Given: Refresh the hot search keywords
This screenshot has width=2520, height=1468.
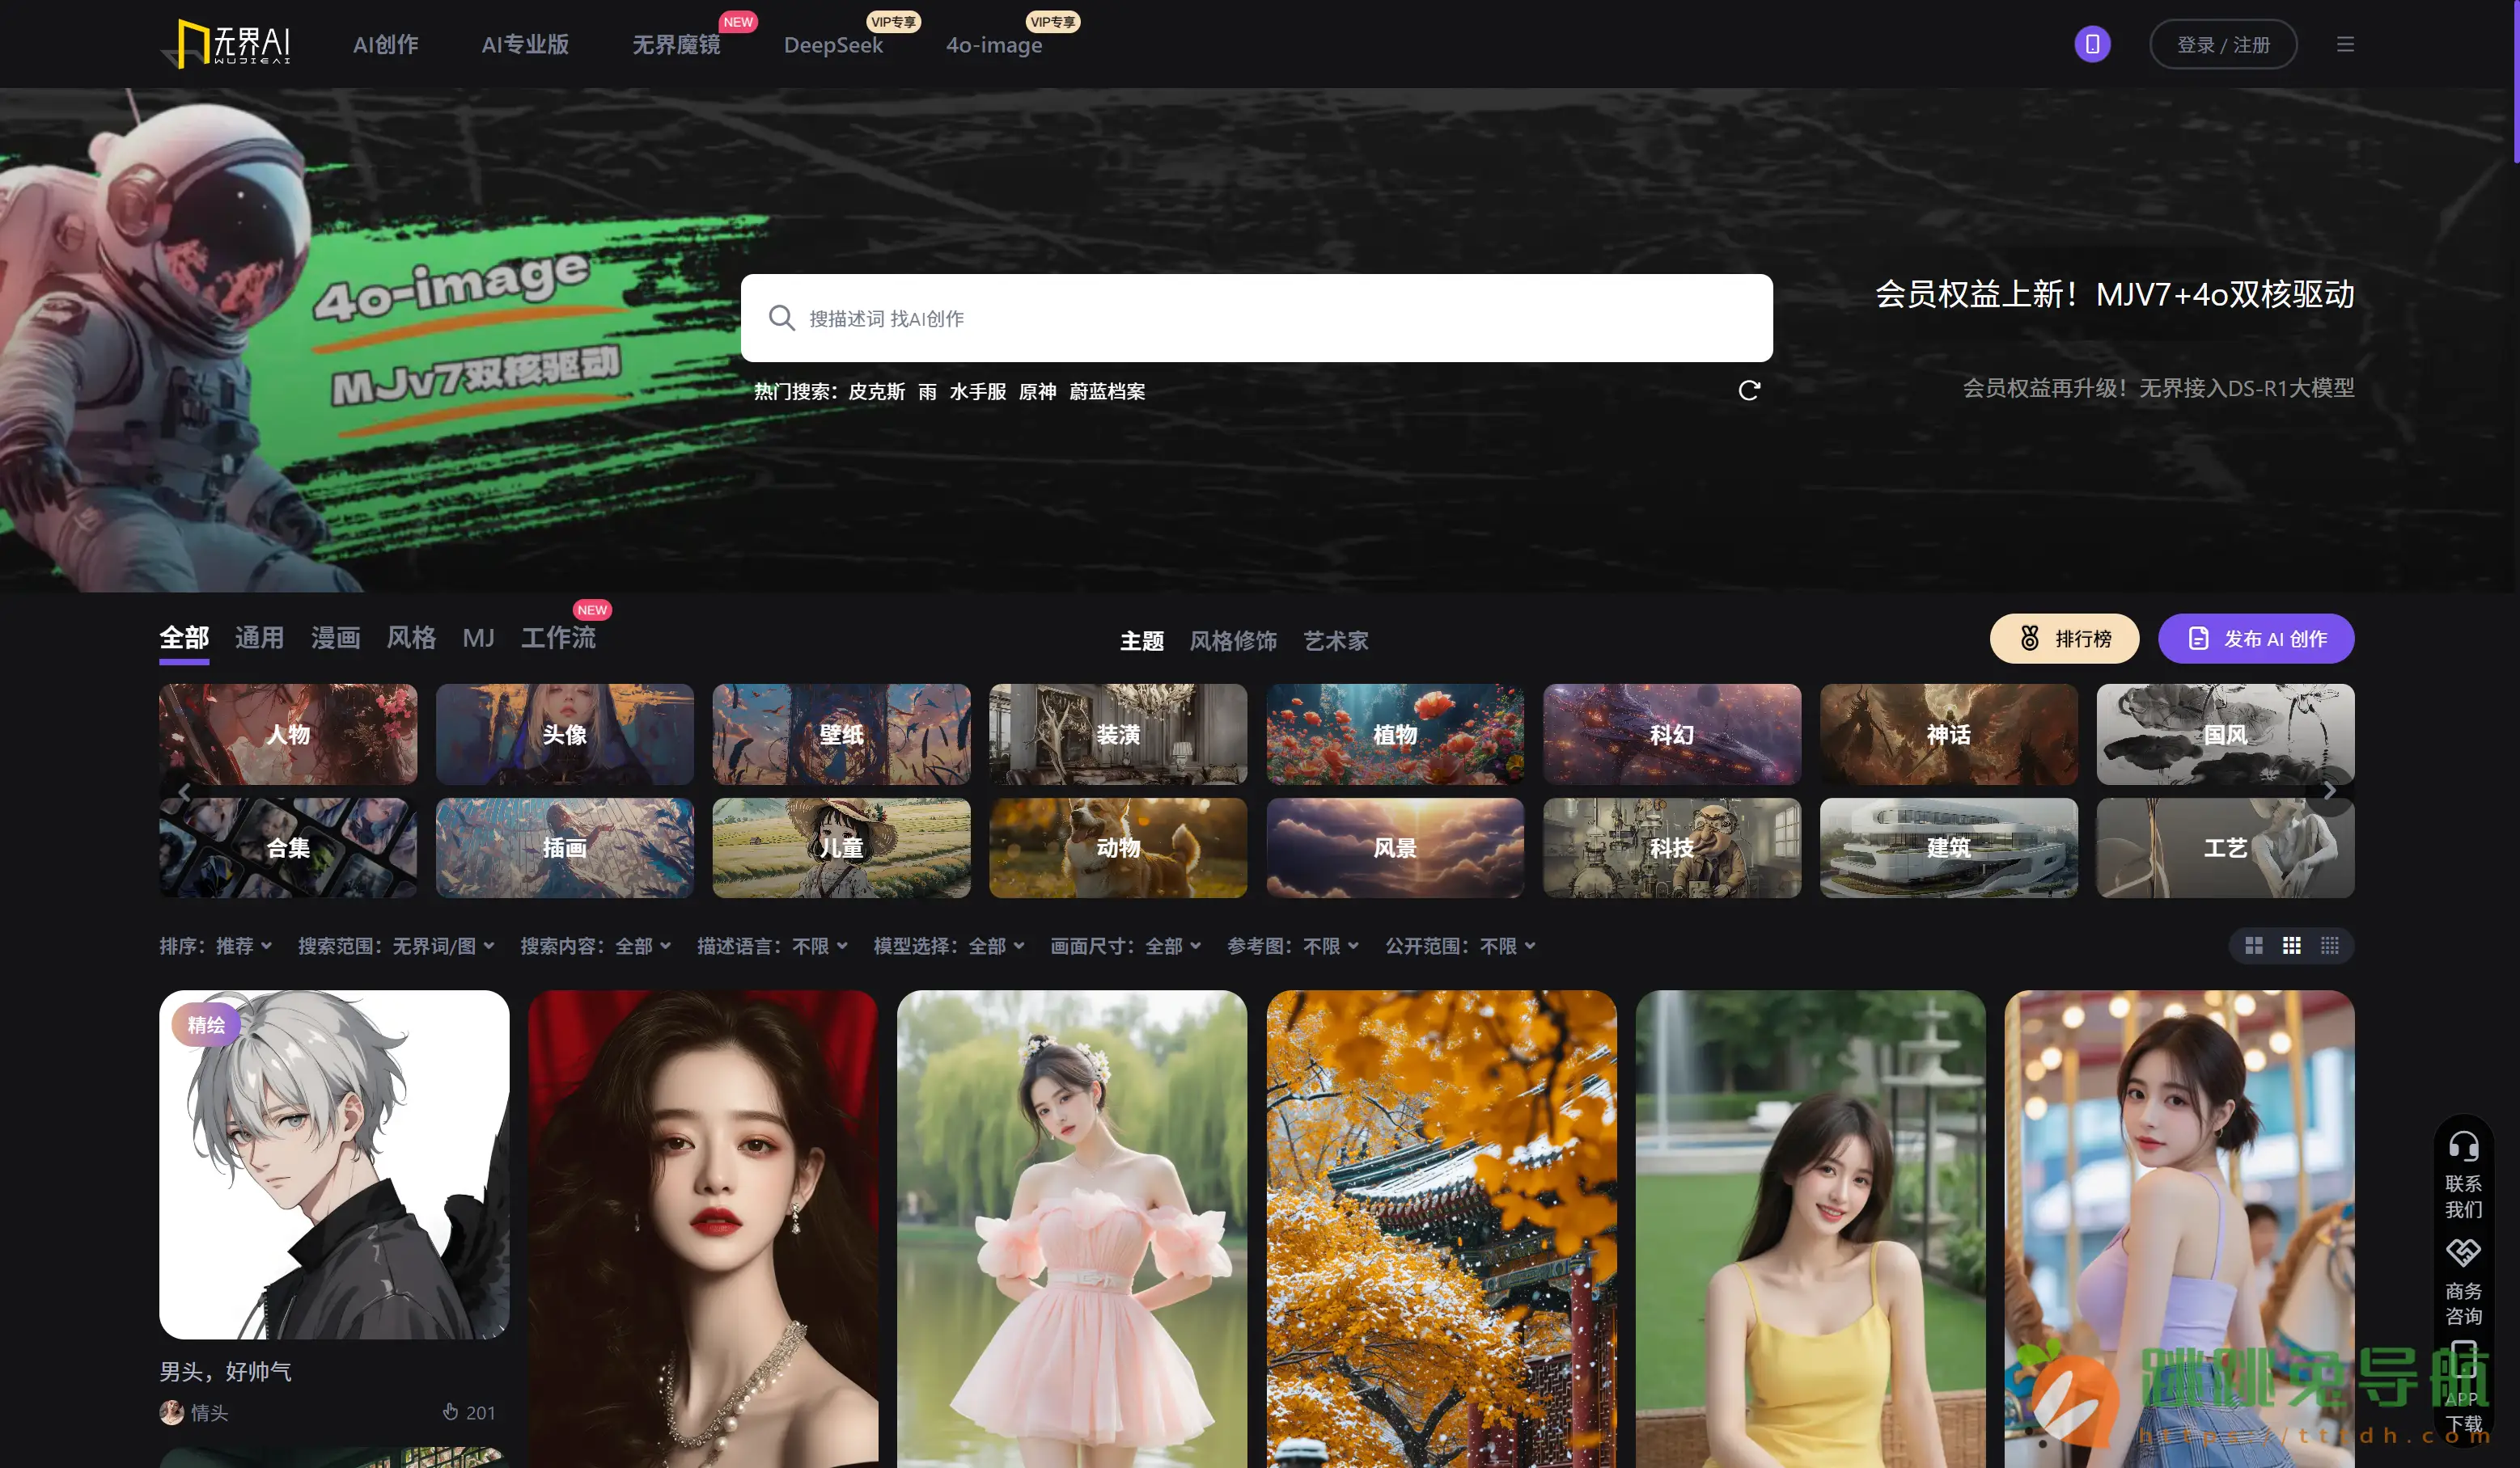Looking at the screenshot, I should [x=1749, y=390].
